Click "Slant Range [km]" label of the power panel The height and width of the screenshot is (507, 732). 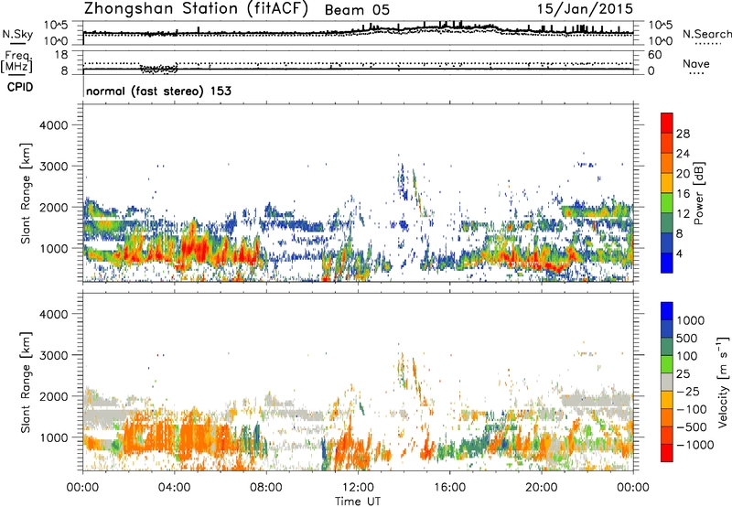26,194
